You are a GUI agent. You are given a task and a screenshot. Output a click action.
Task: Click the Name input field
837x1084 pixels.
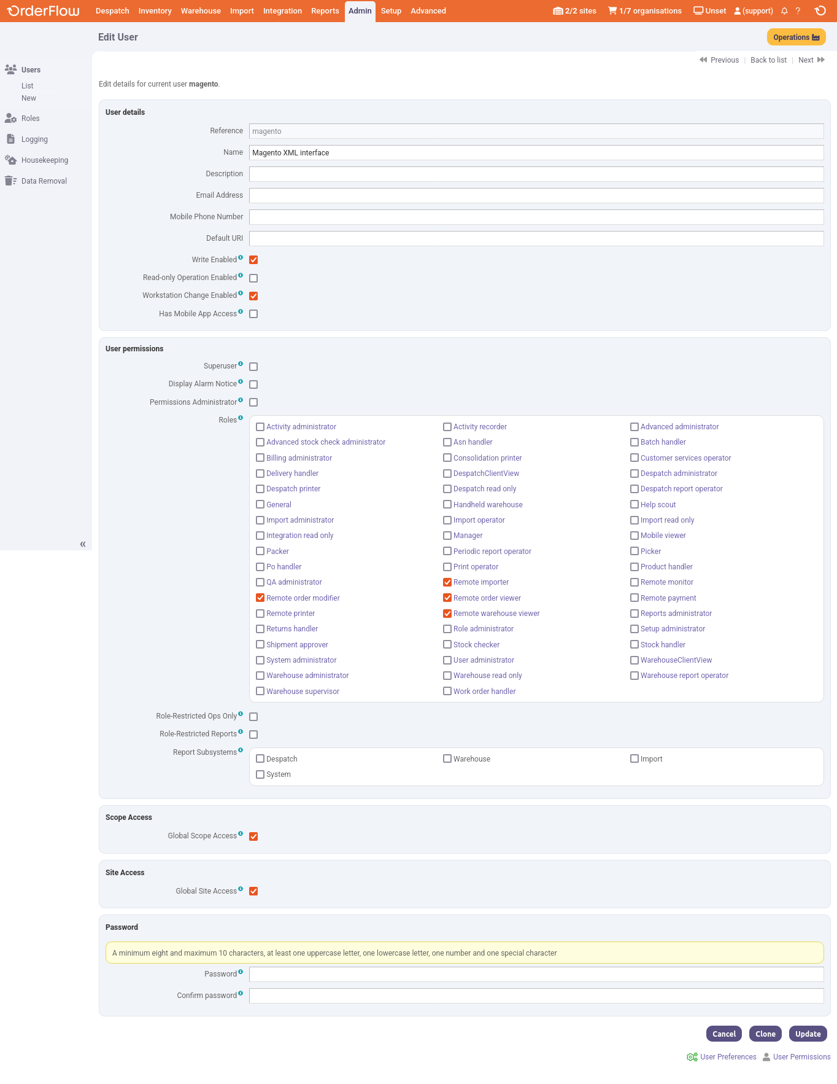pos(536,153)
